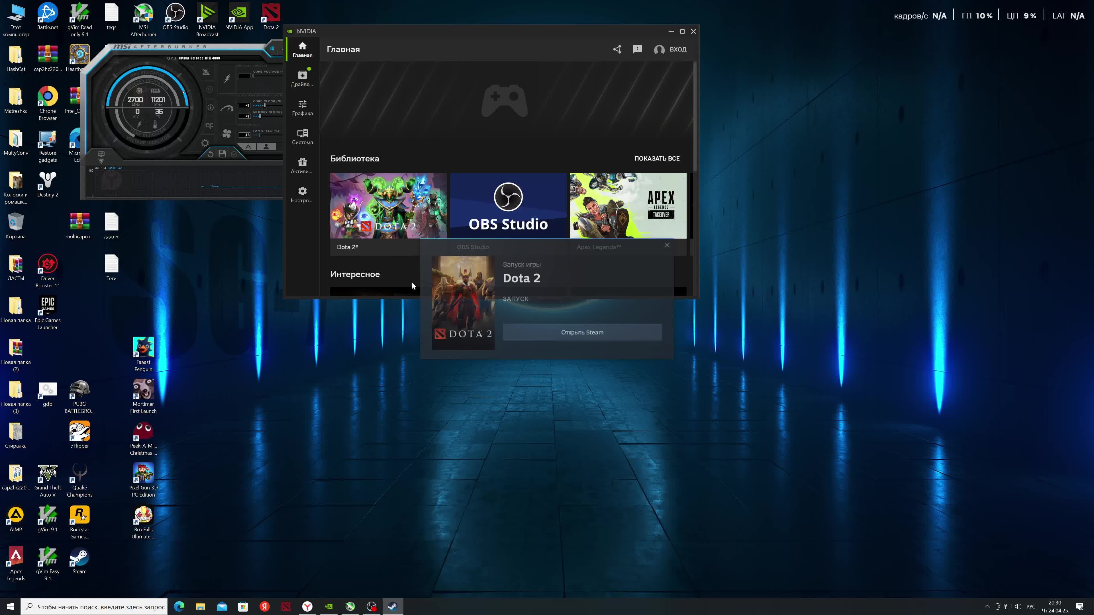Open Afterburner settings gear icon

pos(205,143)
